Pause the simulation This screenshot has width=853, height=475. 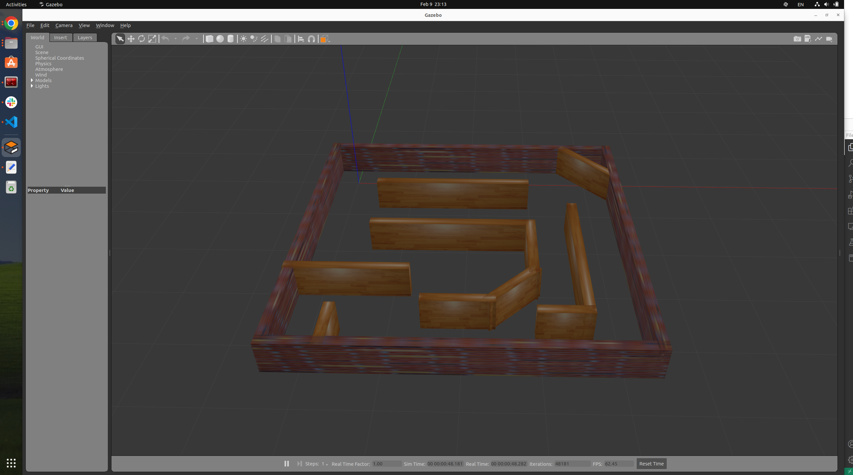click(x=287, y=463)
